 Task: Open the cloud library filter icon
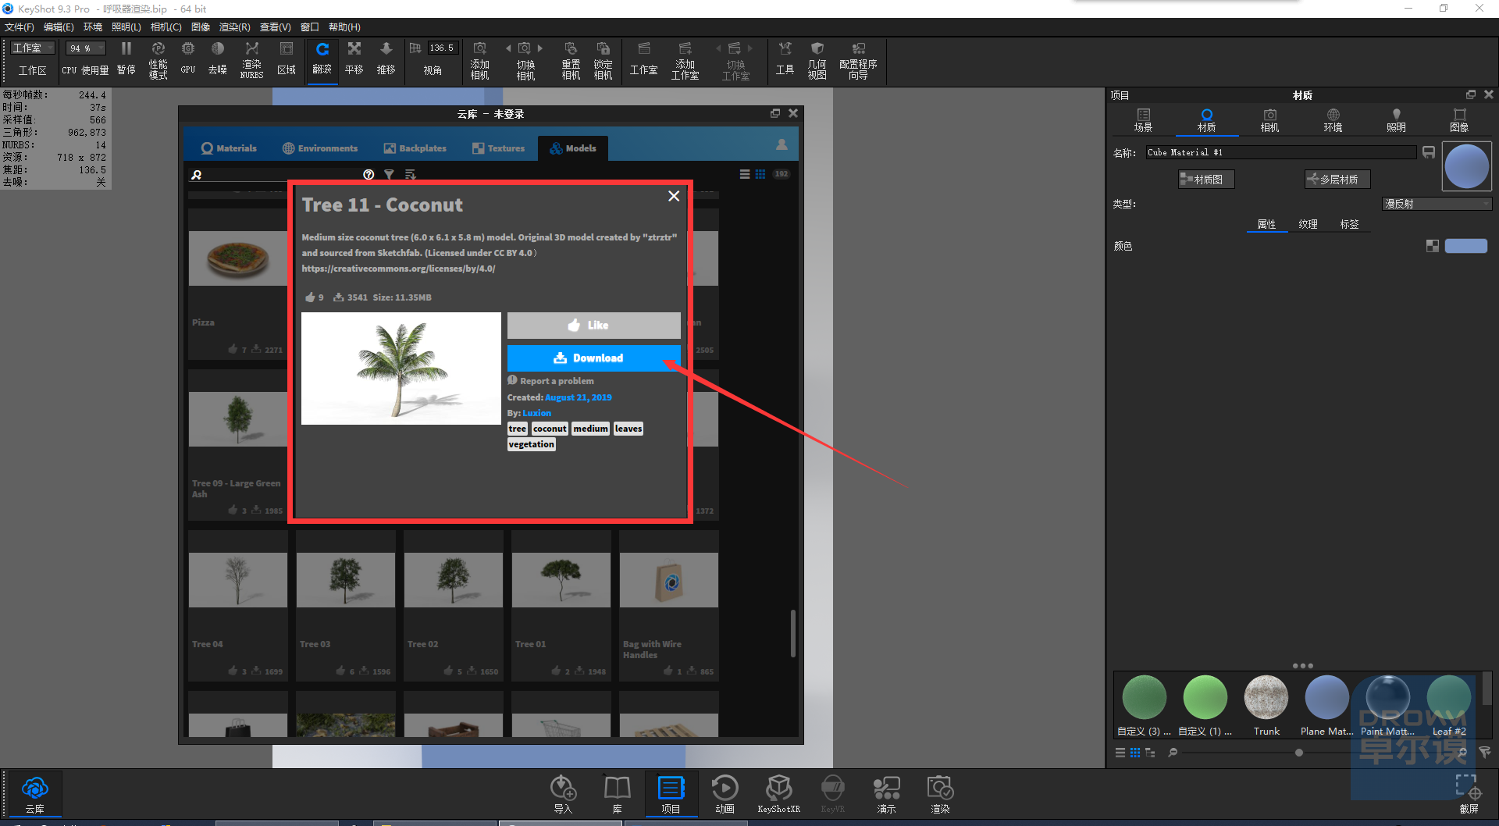pos(389,174)
